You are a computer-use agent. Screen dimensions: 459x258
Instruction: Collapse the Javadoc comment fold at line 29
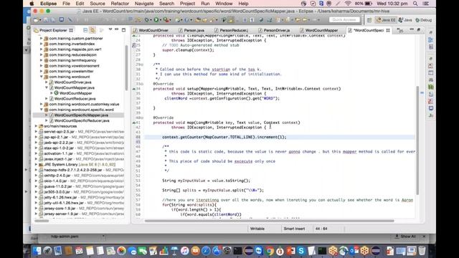pos(142,64)
